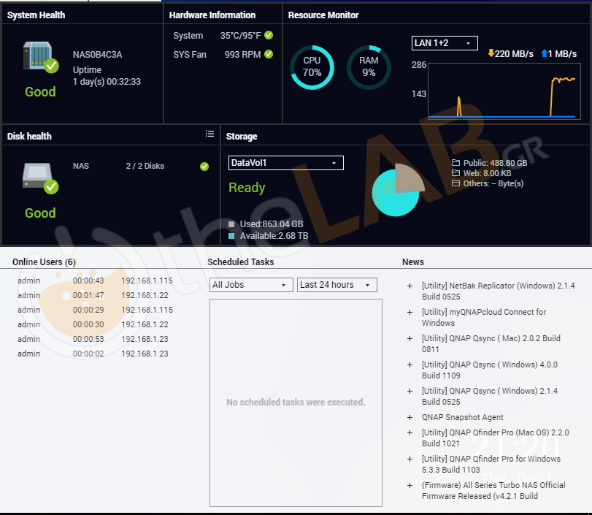Click the hard drive icon under Disk health
Screen dimensions: 592x515
click(x=40, y=178)
